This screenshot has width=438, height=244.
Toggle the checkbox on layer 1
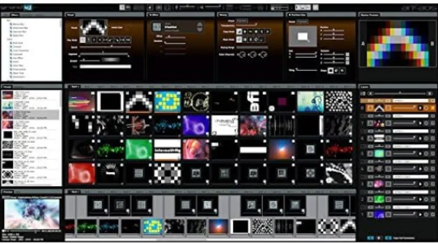(433, 215)
